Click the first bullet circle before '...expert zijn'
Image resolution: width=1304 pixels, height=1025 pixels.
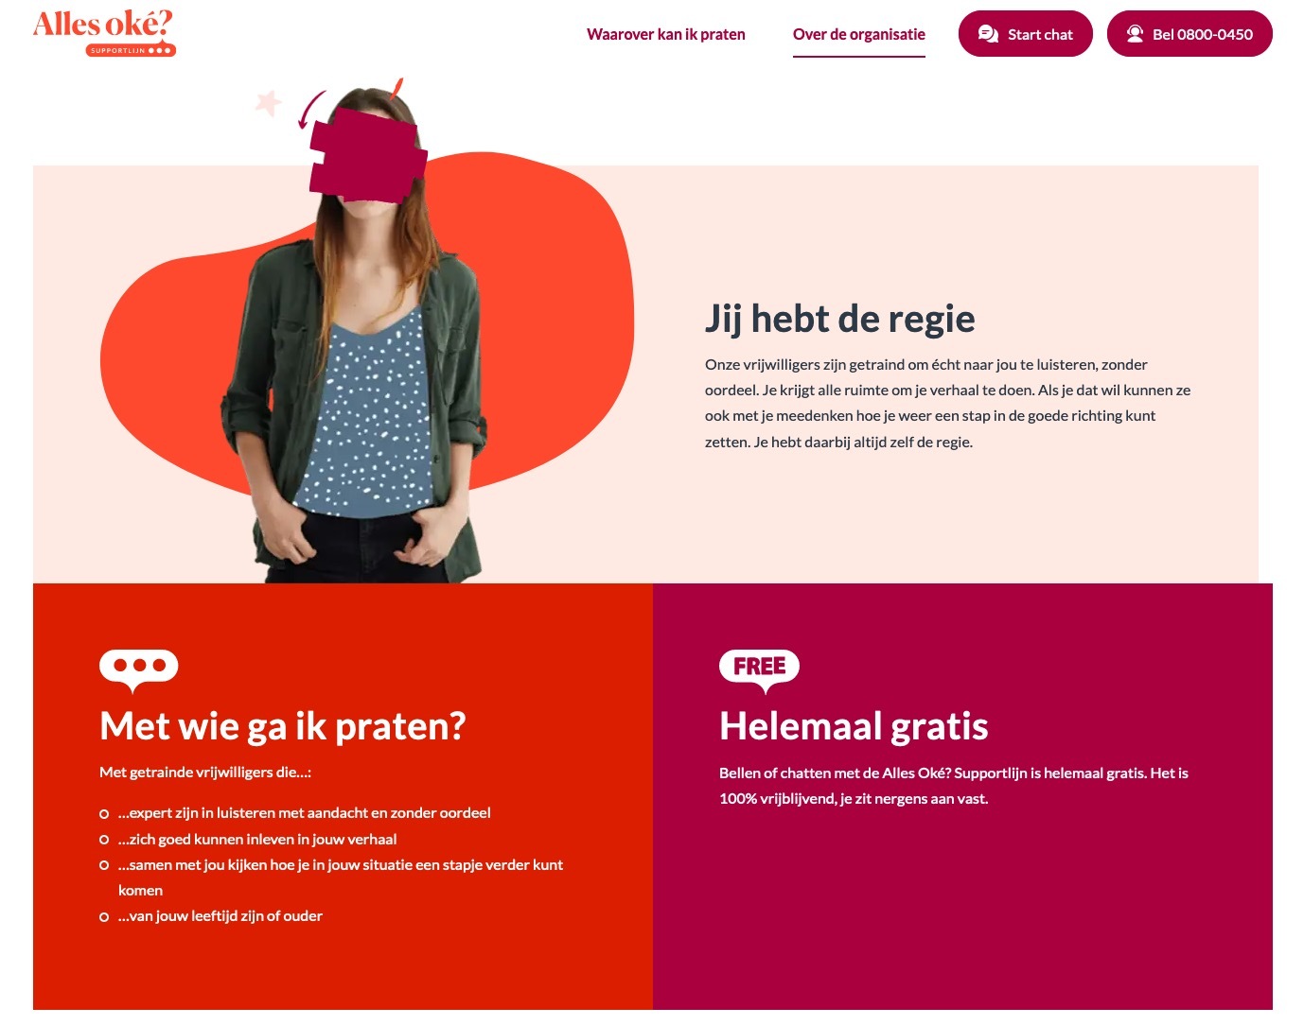coord(104,813)
